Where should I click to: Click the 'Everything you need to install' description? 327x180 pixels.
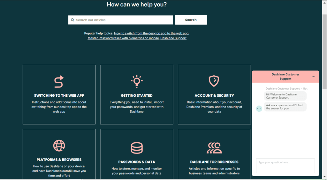(x=137, y=107)
